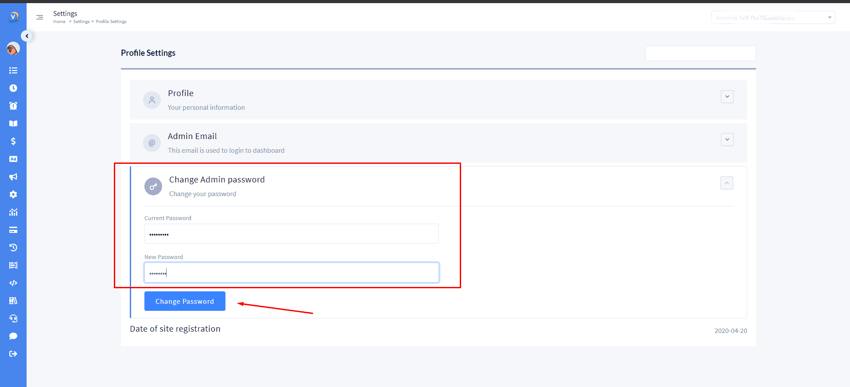Expand the Profile section chevron
Viewport: 850px width, 387px height.
[x=727, y=97]
